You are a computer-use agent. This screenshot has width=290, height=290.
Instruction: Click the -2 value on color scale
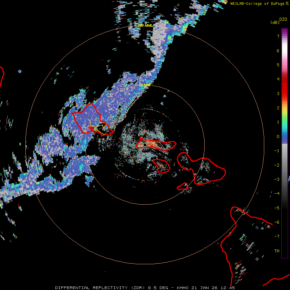(x=277, y=165)
